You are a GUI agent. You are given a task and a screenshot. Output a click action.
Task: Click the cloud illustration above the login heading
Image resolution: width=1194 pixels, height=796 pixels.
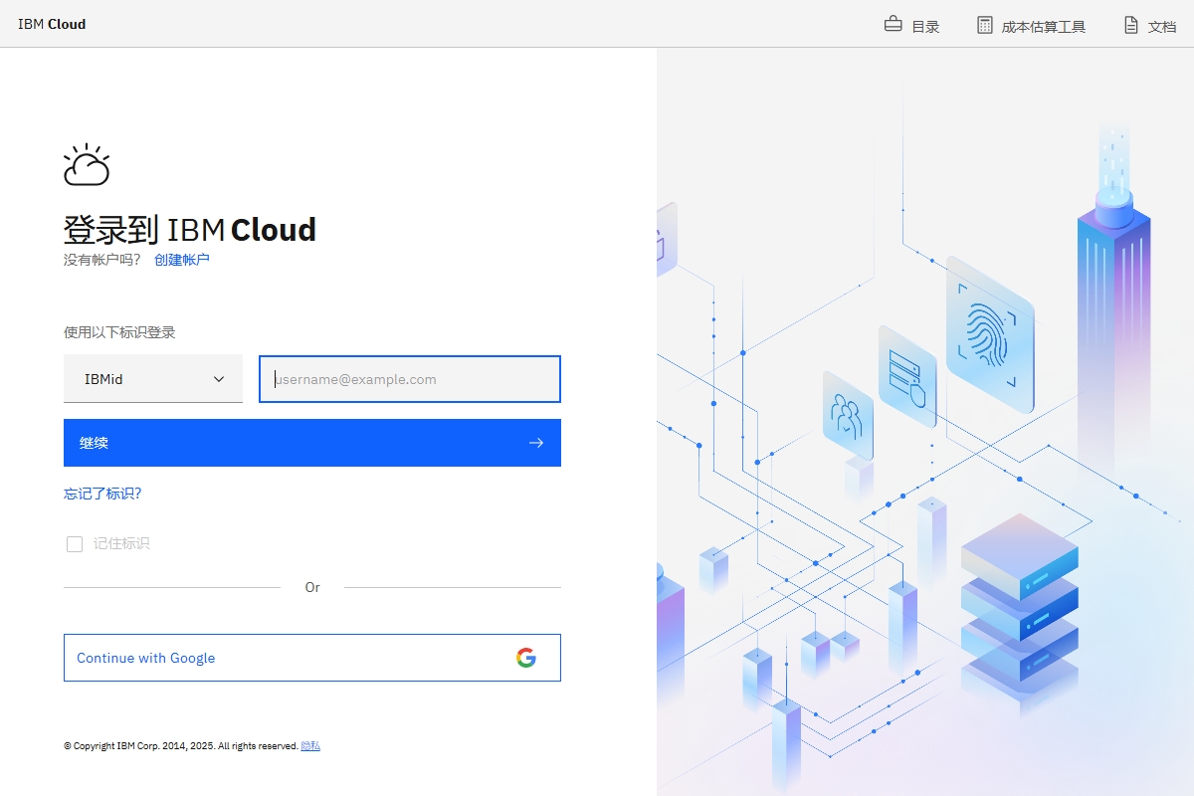(x=88, y=162)
